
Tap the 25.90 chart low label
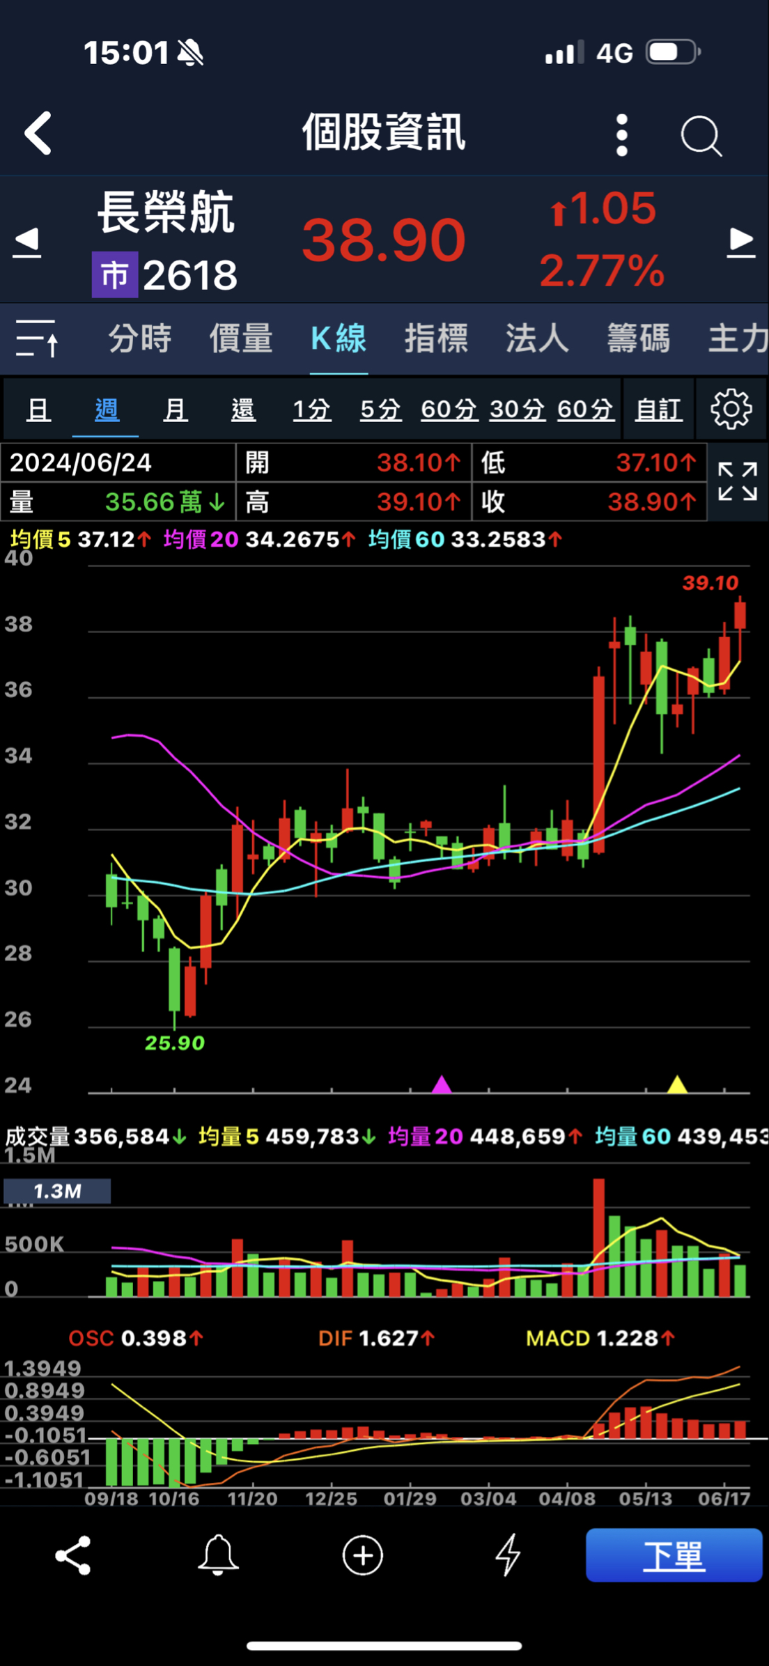tap(174, 1043)
